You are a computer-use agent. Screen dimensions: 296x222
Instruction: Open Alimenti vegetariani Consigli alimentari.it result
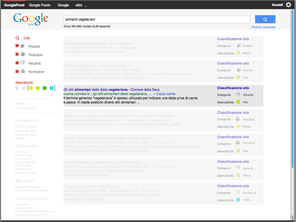coord(97,66)
